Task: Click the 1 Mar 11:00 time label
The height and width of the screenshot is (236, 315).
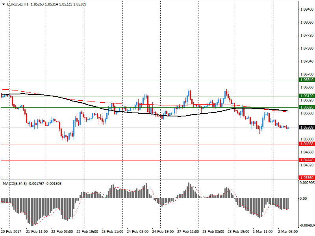Action: pos(263,232)
